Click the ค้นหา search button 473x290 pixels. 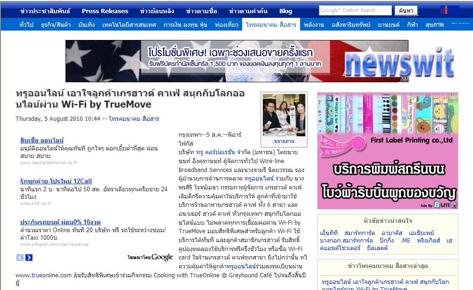(x=406, y=10)
